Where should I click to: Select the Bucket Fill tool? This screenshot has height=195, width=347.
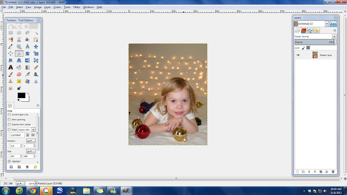pos(19,67)
